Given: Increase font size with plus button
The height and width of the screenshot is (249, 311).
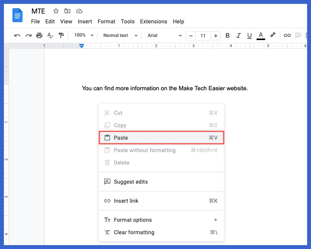Looking at the screenshot, I should point(216,35).
